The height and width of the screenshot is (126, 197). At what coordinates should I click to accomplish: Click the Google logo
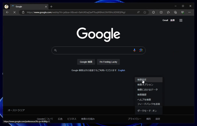click(x=98, y=34)
